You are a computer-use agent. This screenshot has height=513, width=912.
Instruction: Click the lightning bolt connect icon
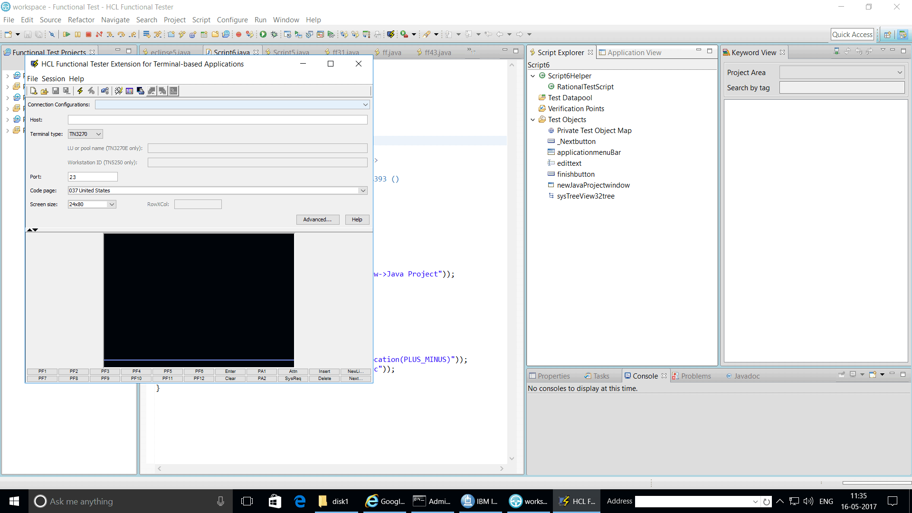(x=80, y=91)
